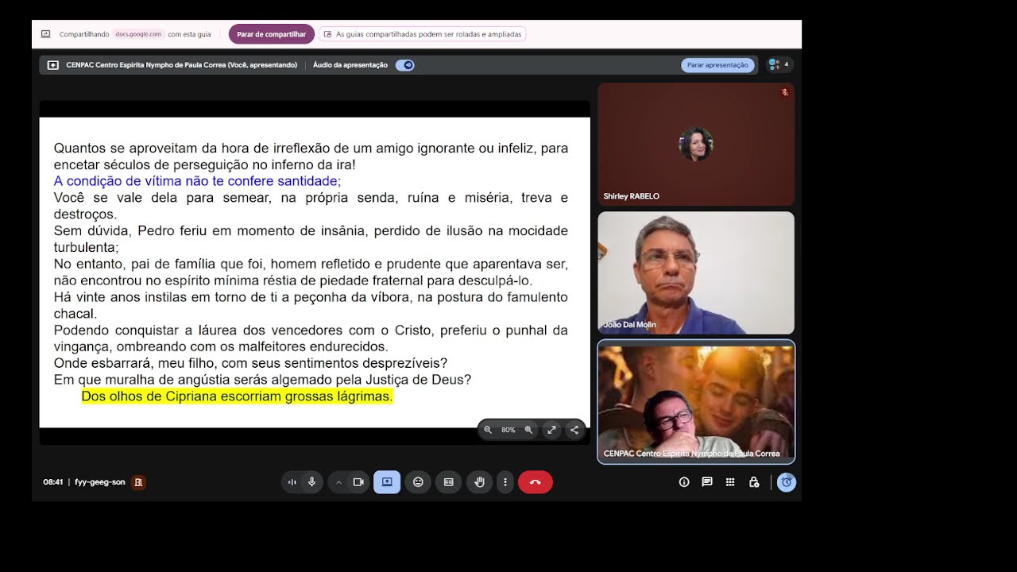This screenshot has width=1017, height=572.
Task: Turn off the camera
Action: (x=358, y=482)
